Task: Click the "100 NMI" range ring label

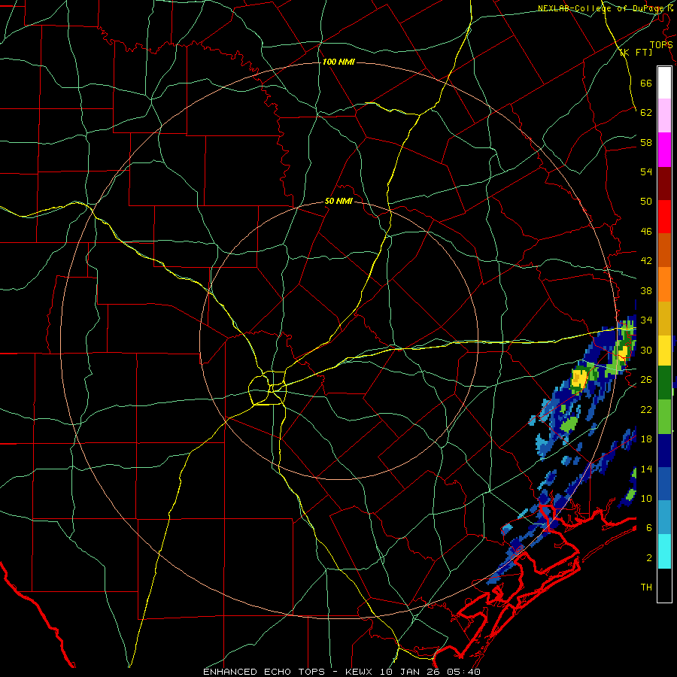Action: [x=338, y=62]
